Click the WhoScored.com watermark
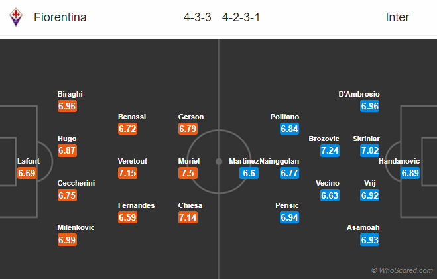This screenshot has height=279, width=437. pyautogui.click(x=402, y=270)
